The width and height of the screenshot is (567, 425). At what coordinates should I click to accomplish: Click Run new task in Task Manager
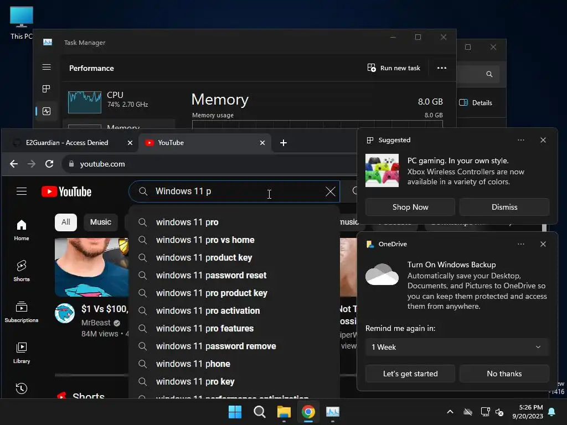tap(394, 68)
